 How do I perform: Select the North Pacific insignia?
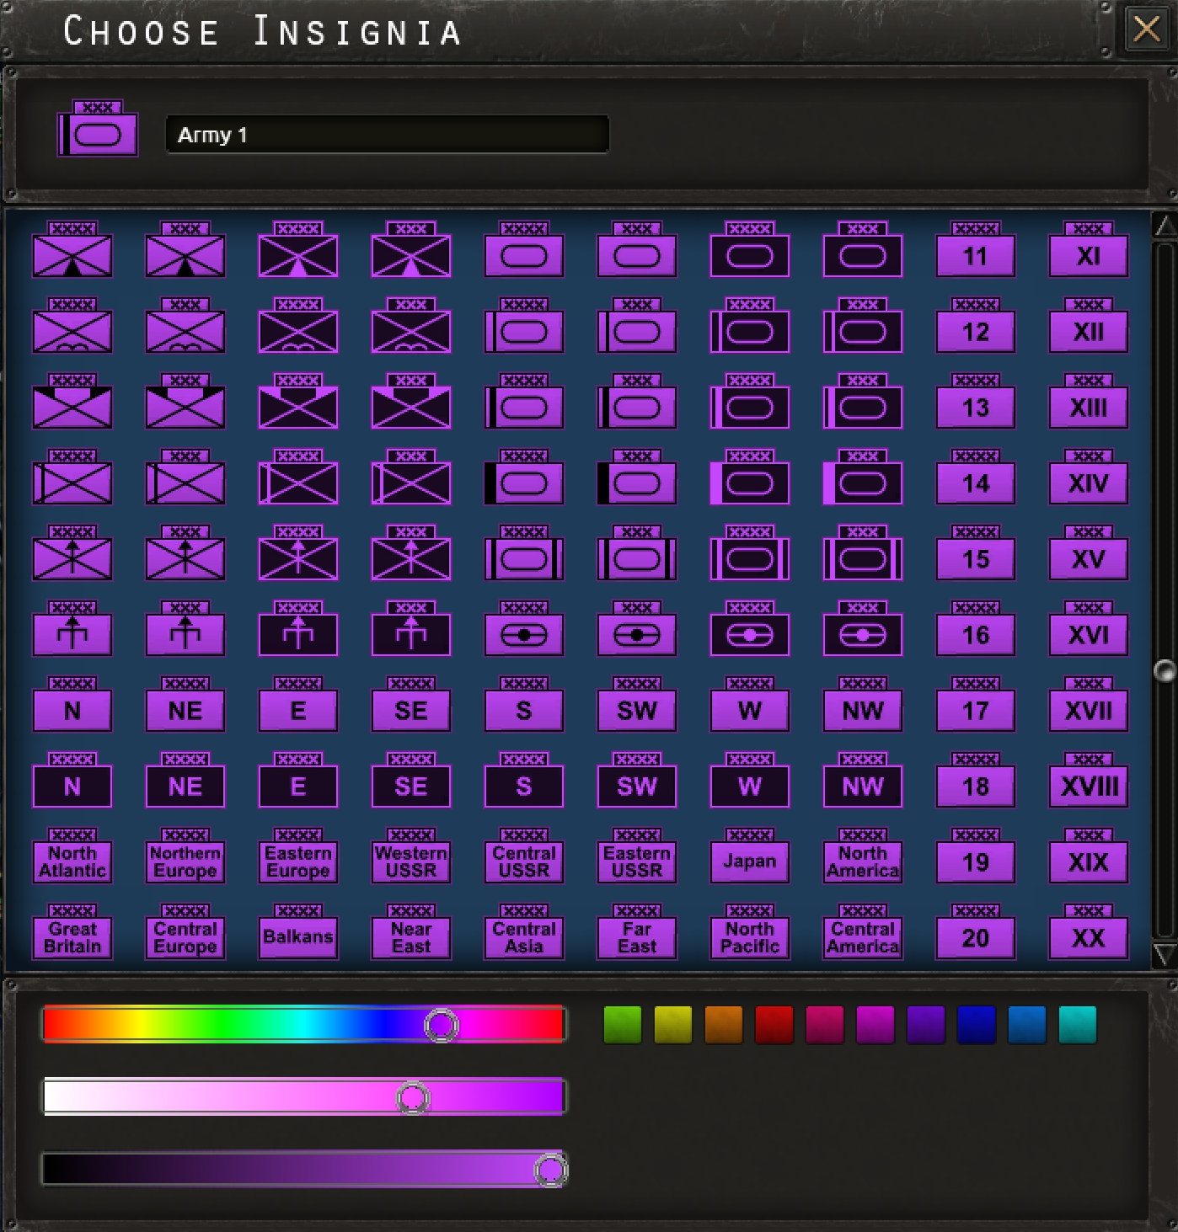coord(750,931)
